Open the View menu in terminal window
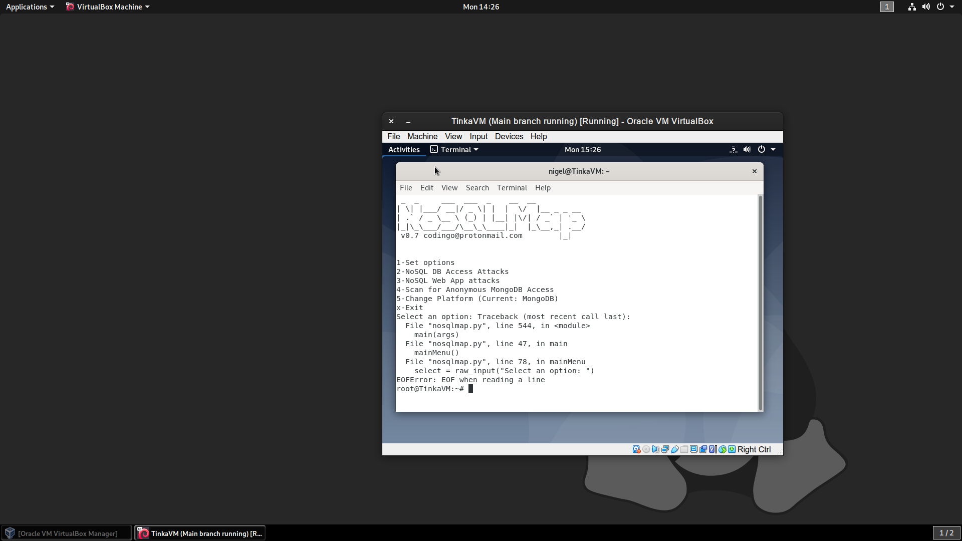Image resolution: width=962 pixels, height=541 pixels. click(449, 188)
